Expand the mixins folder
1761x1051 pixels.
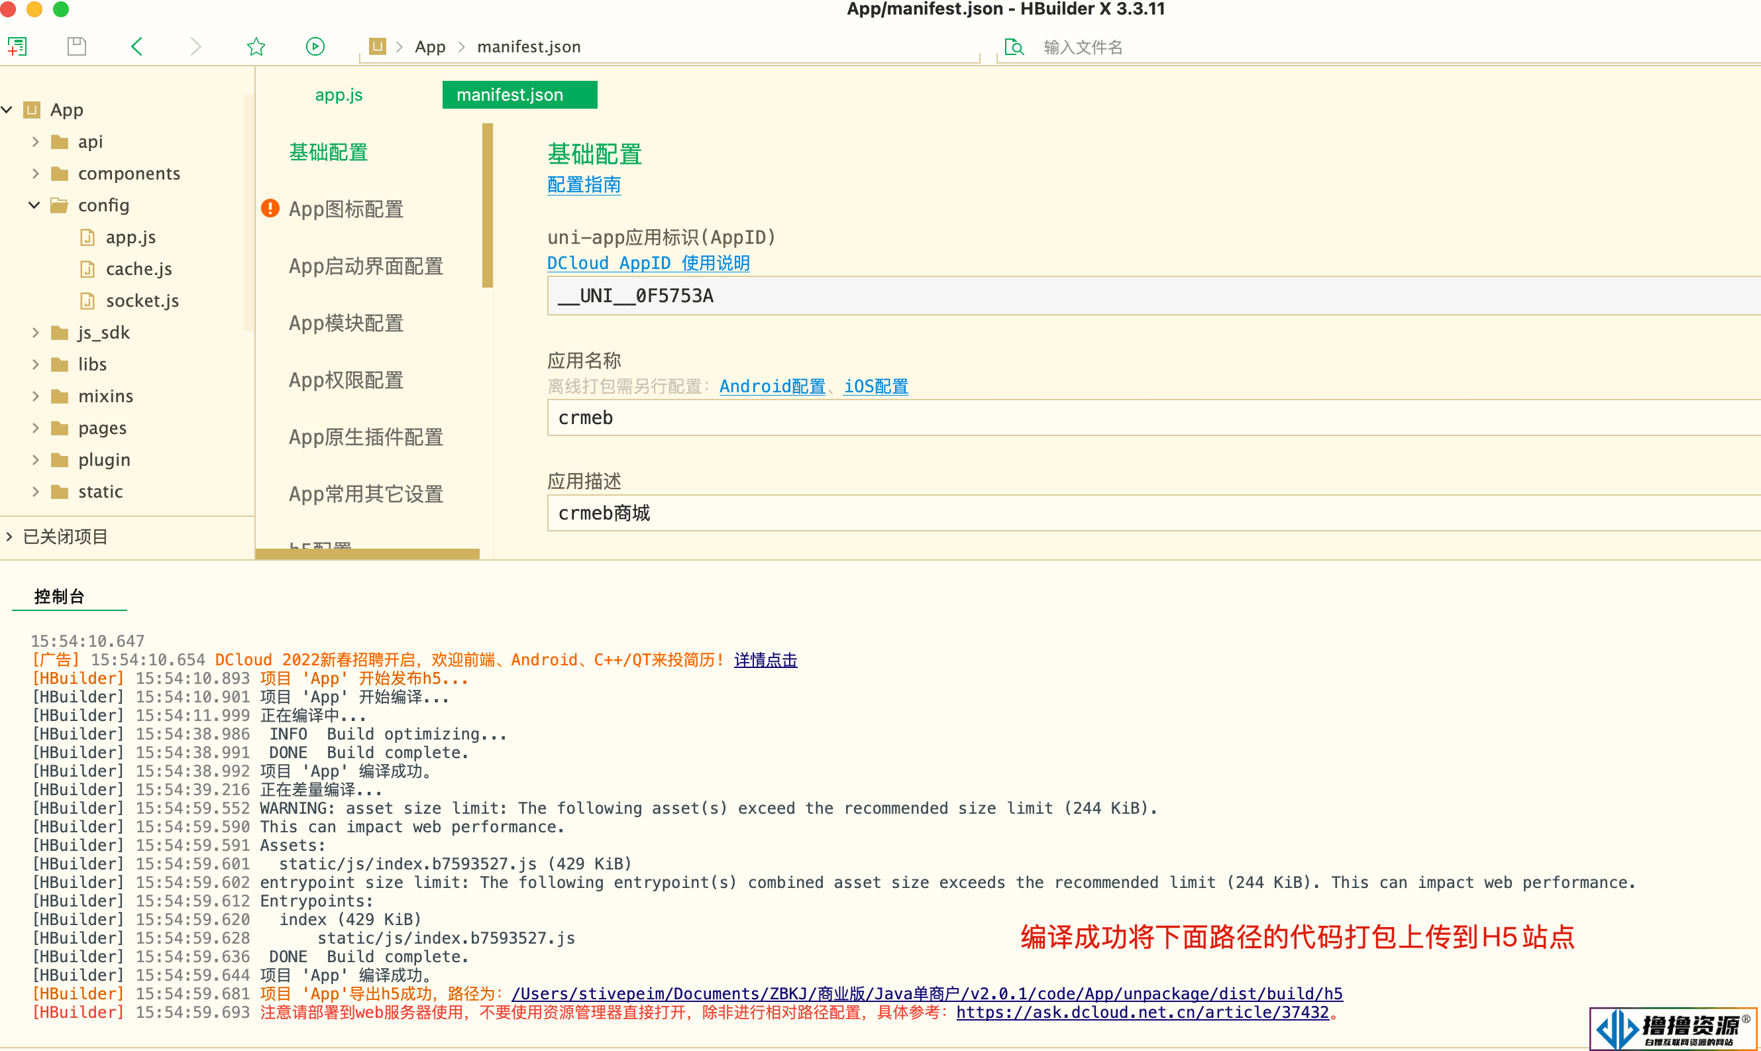point(35,396)
